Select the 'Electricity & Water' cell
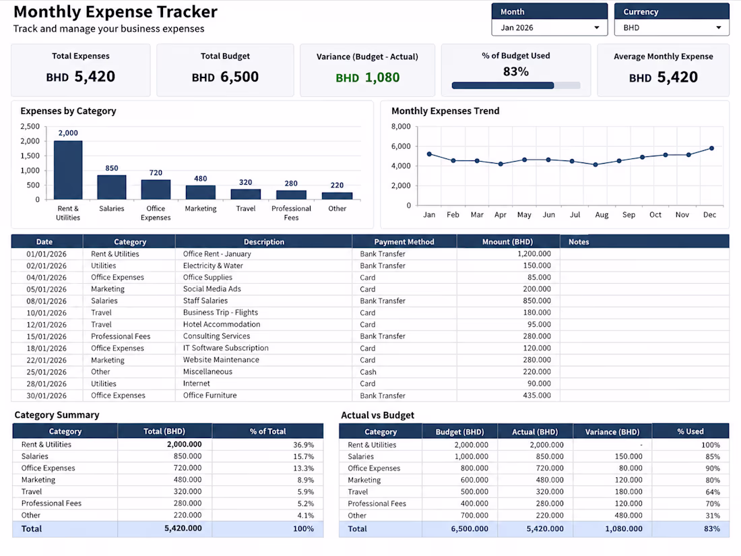 click(x=263, y=266)
